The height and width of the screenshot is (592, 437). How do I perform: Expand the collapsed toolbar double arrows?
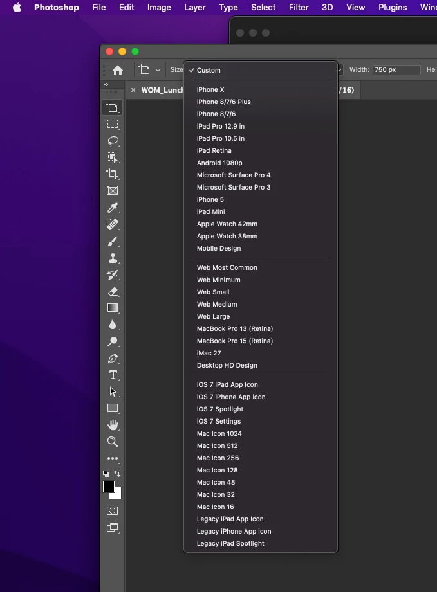[106, 85]
